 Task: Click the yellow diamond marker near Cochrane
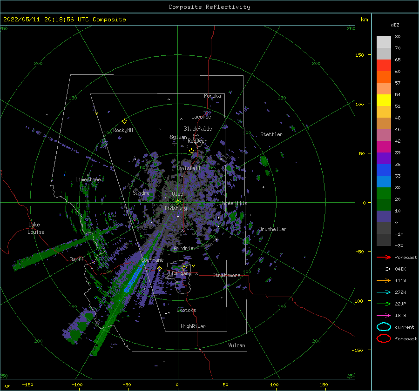point(159,268)
